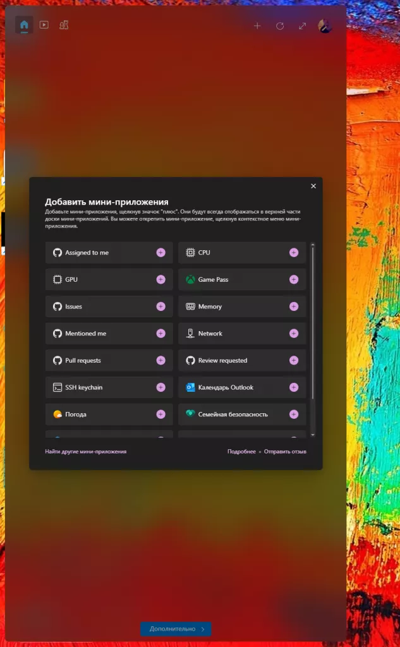Image resolution: width=400 pixels, height=647 pixels.
Task: Click the chip icon beside GPU
Action: pos(58,279)
